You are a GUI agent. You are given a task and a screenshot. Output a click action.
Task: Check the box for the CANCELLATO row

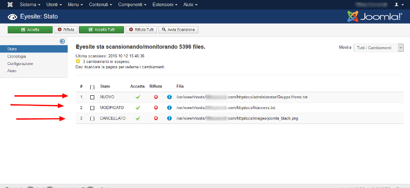(x=92, y=118)
